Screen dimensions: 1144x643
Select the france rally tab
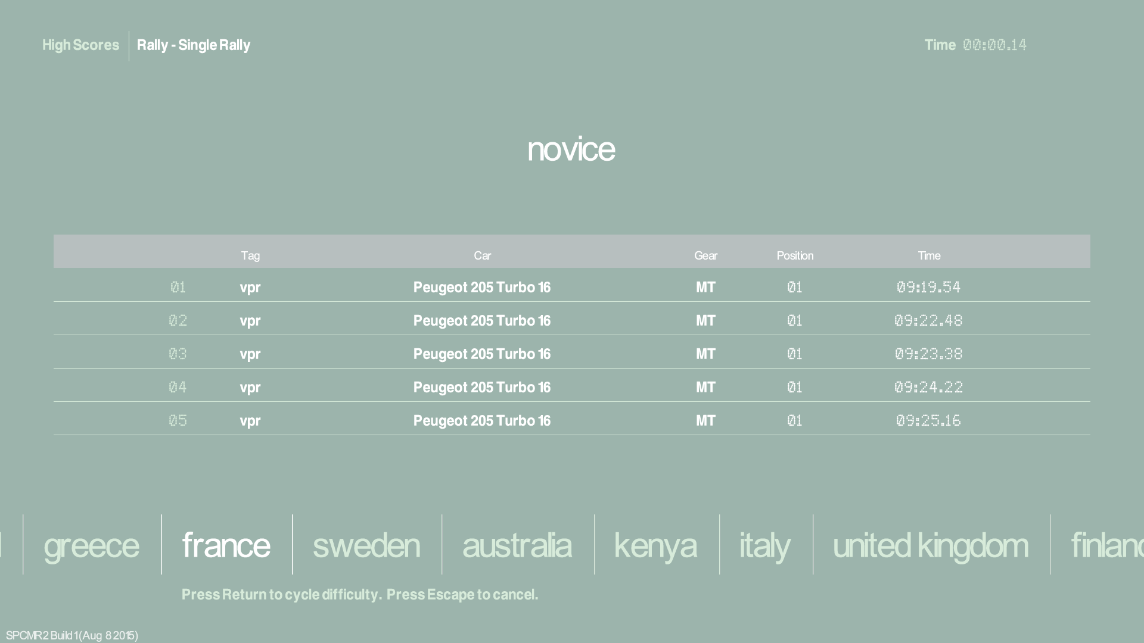pos(226,545)
